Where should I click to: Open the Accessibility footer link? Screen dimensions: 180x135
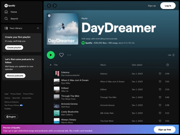coord(27,98)
